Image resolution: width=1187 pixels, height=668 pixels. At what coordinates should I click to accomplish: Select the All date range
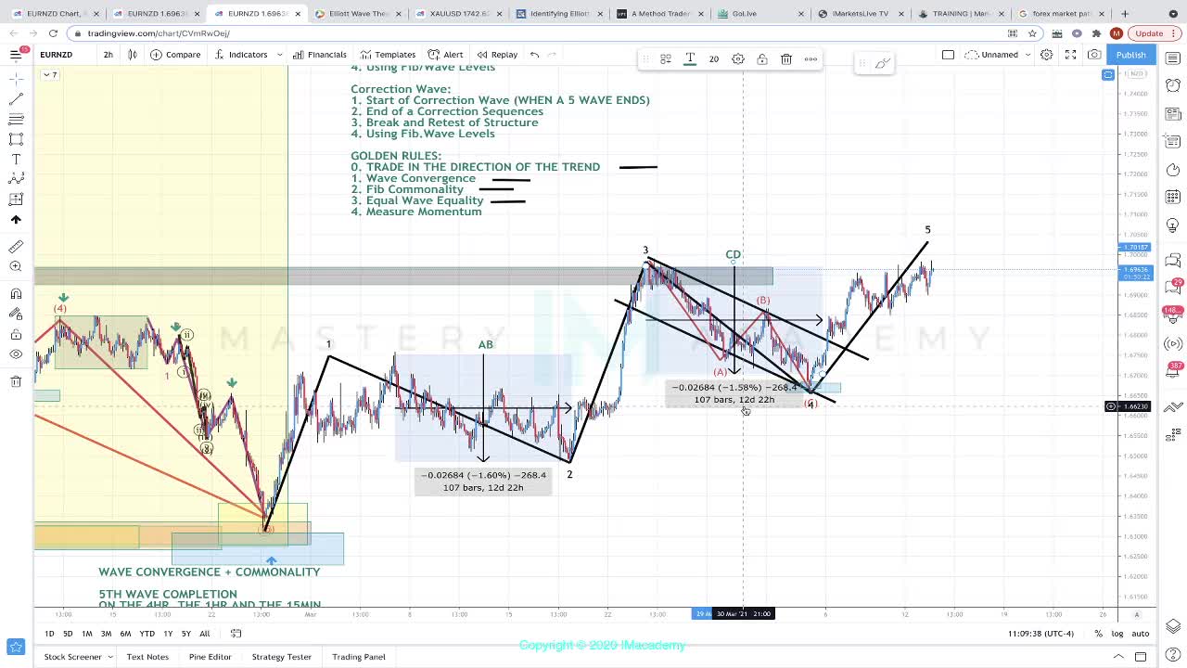point(204,634)
